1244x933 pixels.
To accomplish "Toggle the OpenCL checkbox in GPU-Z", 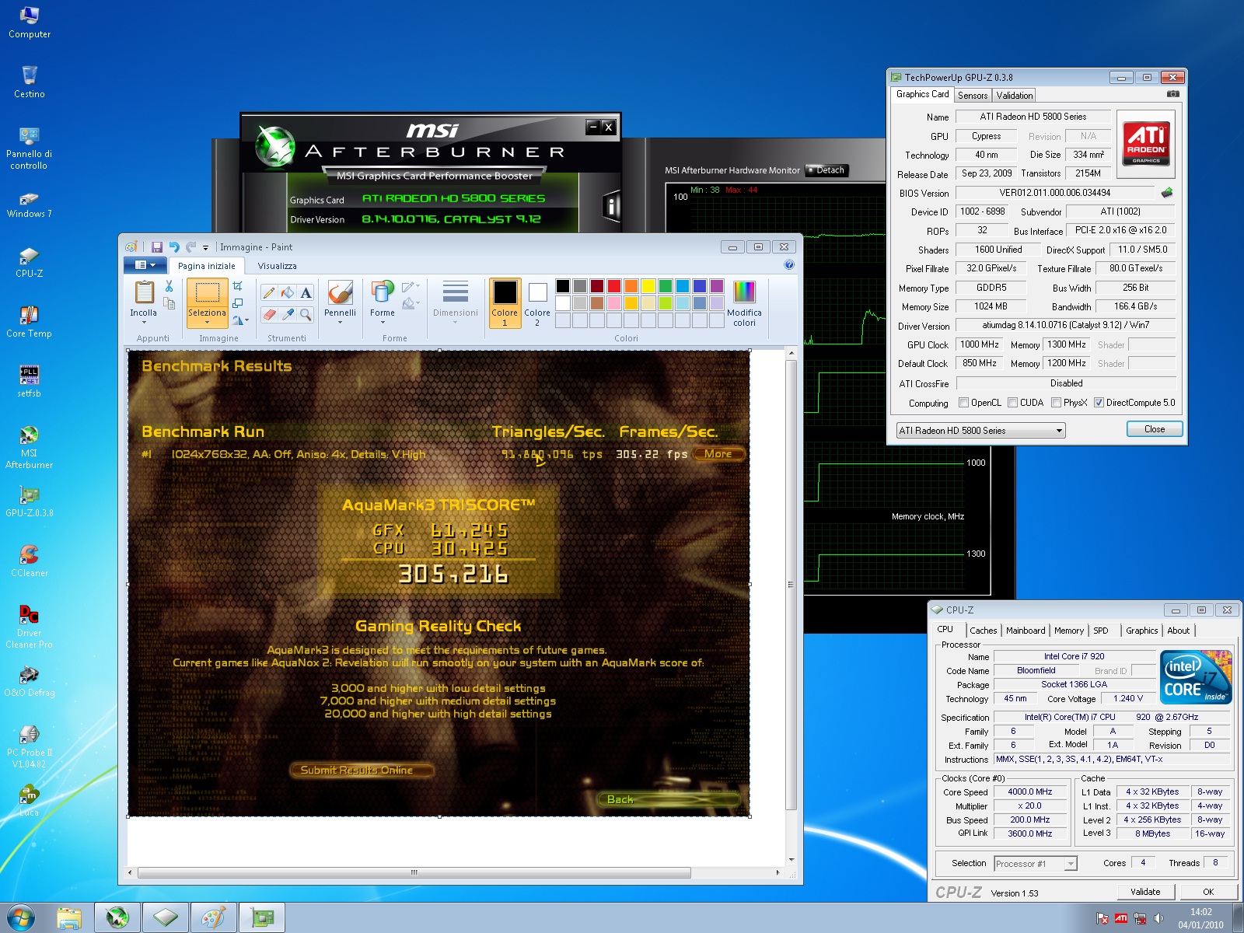I will coord(964,403).
